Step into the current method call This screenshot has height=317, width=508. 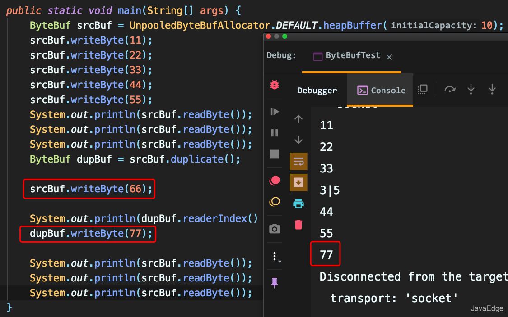pos(492,89)
